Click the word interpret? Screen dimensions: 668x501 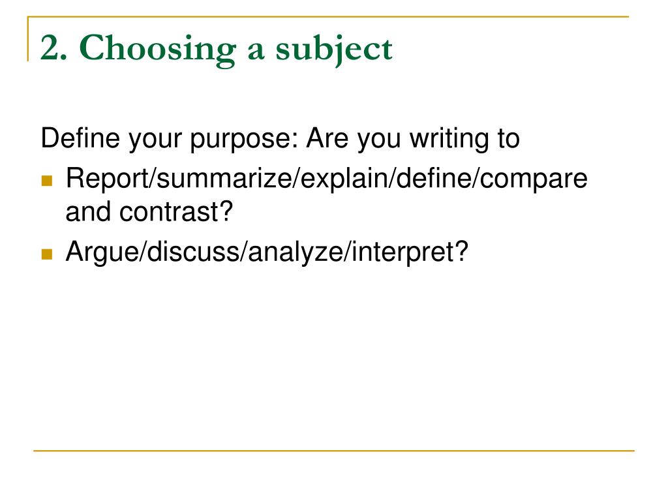tap(410, 252)
